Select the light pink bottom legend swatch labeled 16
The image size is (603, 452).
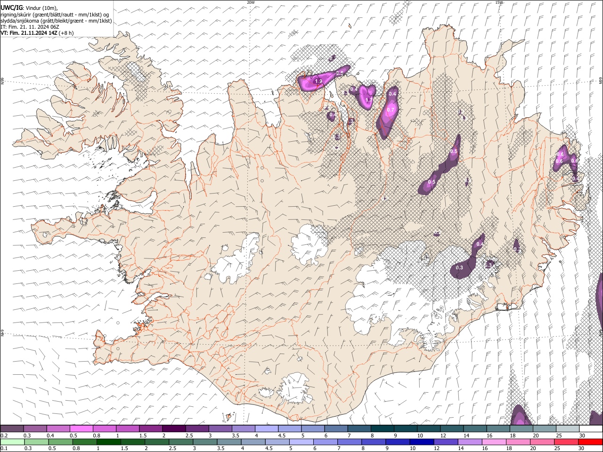click(x=495, y=442)
